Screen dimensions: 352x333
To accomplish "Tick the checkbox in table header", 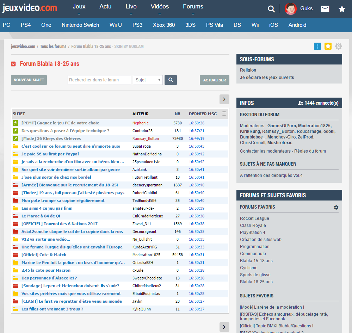I will 224,113.
